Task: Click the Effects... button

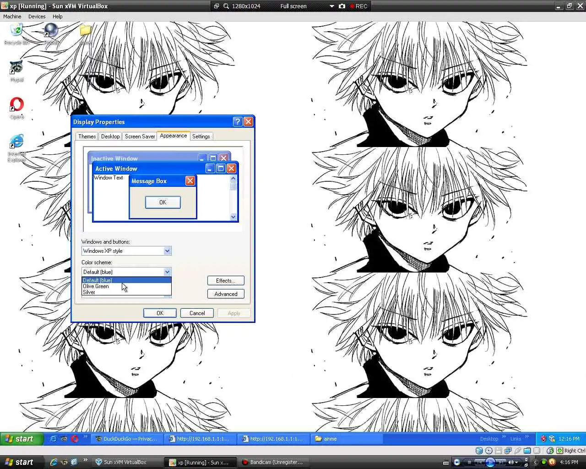Action: pyautogui.click(x=226, y=280)
